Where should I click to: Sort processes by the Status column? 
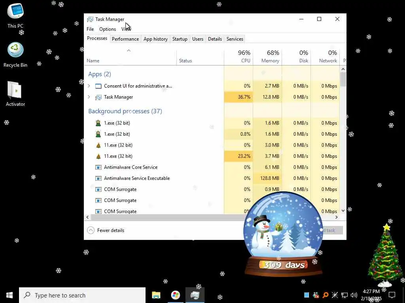pyautogui.click(x=200, y=57)
